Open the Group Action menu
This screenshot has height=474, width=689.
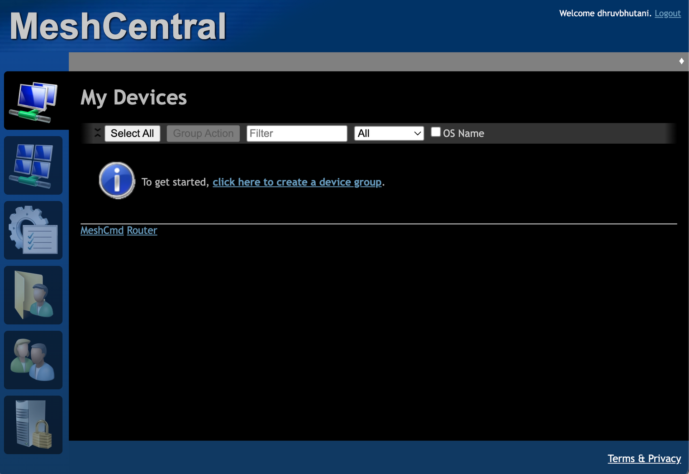[203, 133]
